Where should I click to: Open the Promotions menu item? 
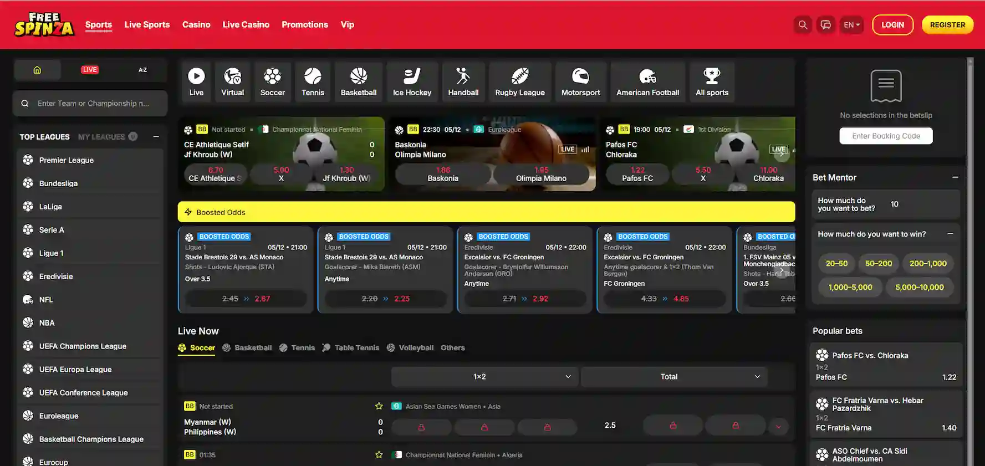305,25
